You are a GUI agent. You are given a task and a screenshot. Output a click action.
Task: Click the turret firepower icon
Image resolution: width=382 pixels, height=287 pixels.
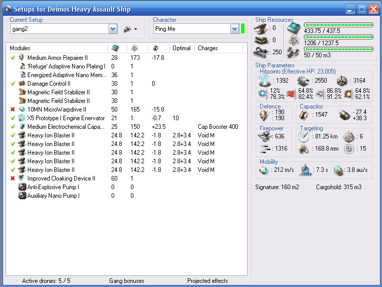click(x=263, y=136)
